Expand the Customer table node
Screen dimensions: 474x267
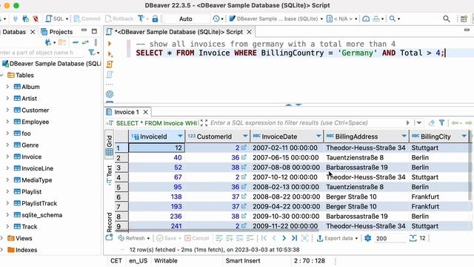pos(7,111)
